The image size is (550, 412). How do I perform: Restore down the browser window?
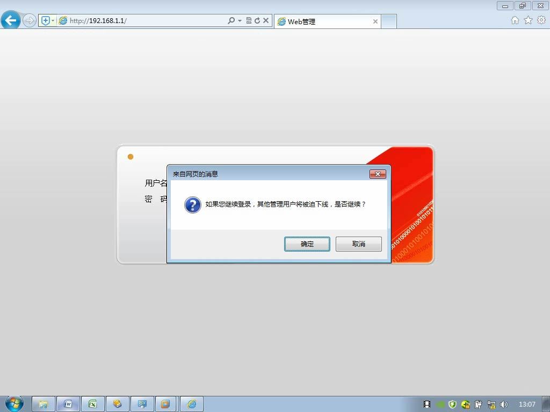point(523,5)
